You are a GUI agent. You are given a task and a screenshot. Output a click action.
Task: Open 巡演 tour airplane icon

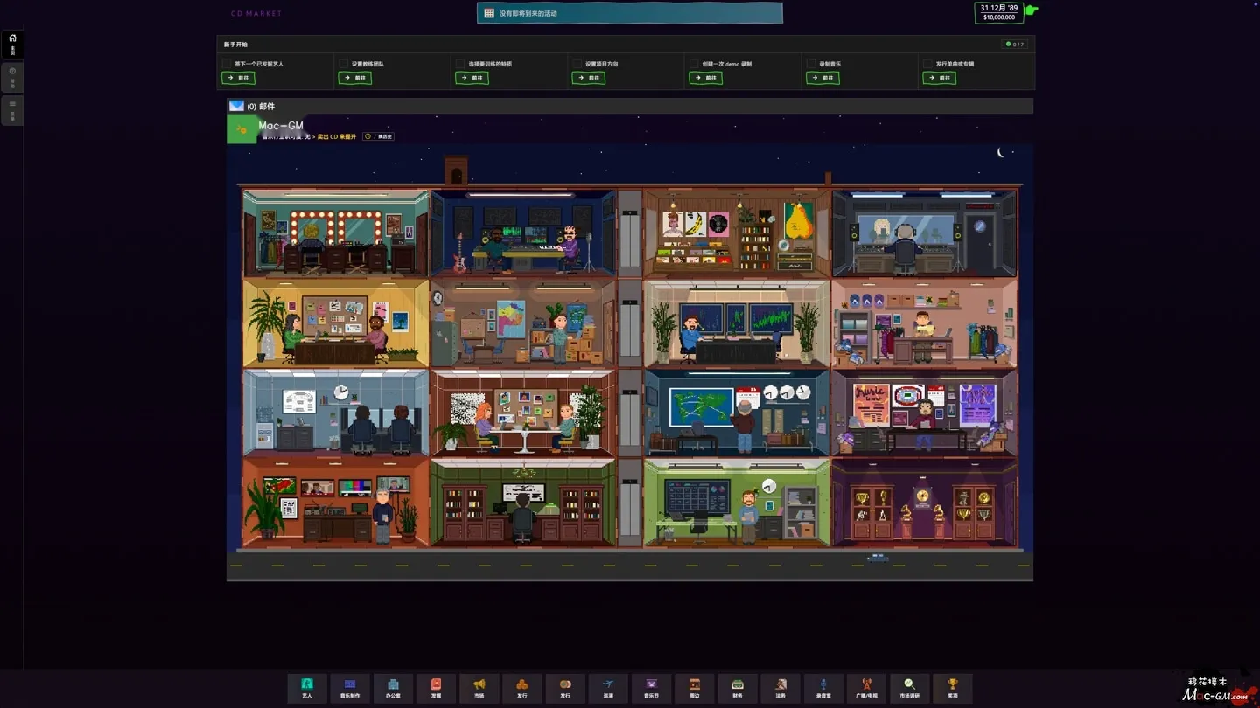point(608,688)
